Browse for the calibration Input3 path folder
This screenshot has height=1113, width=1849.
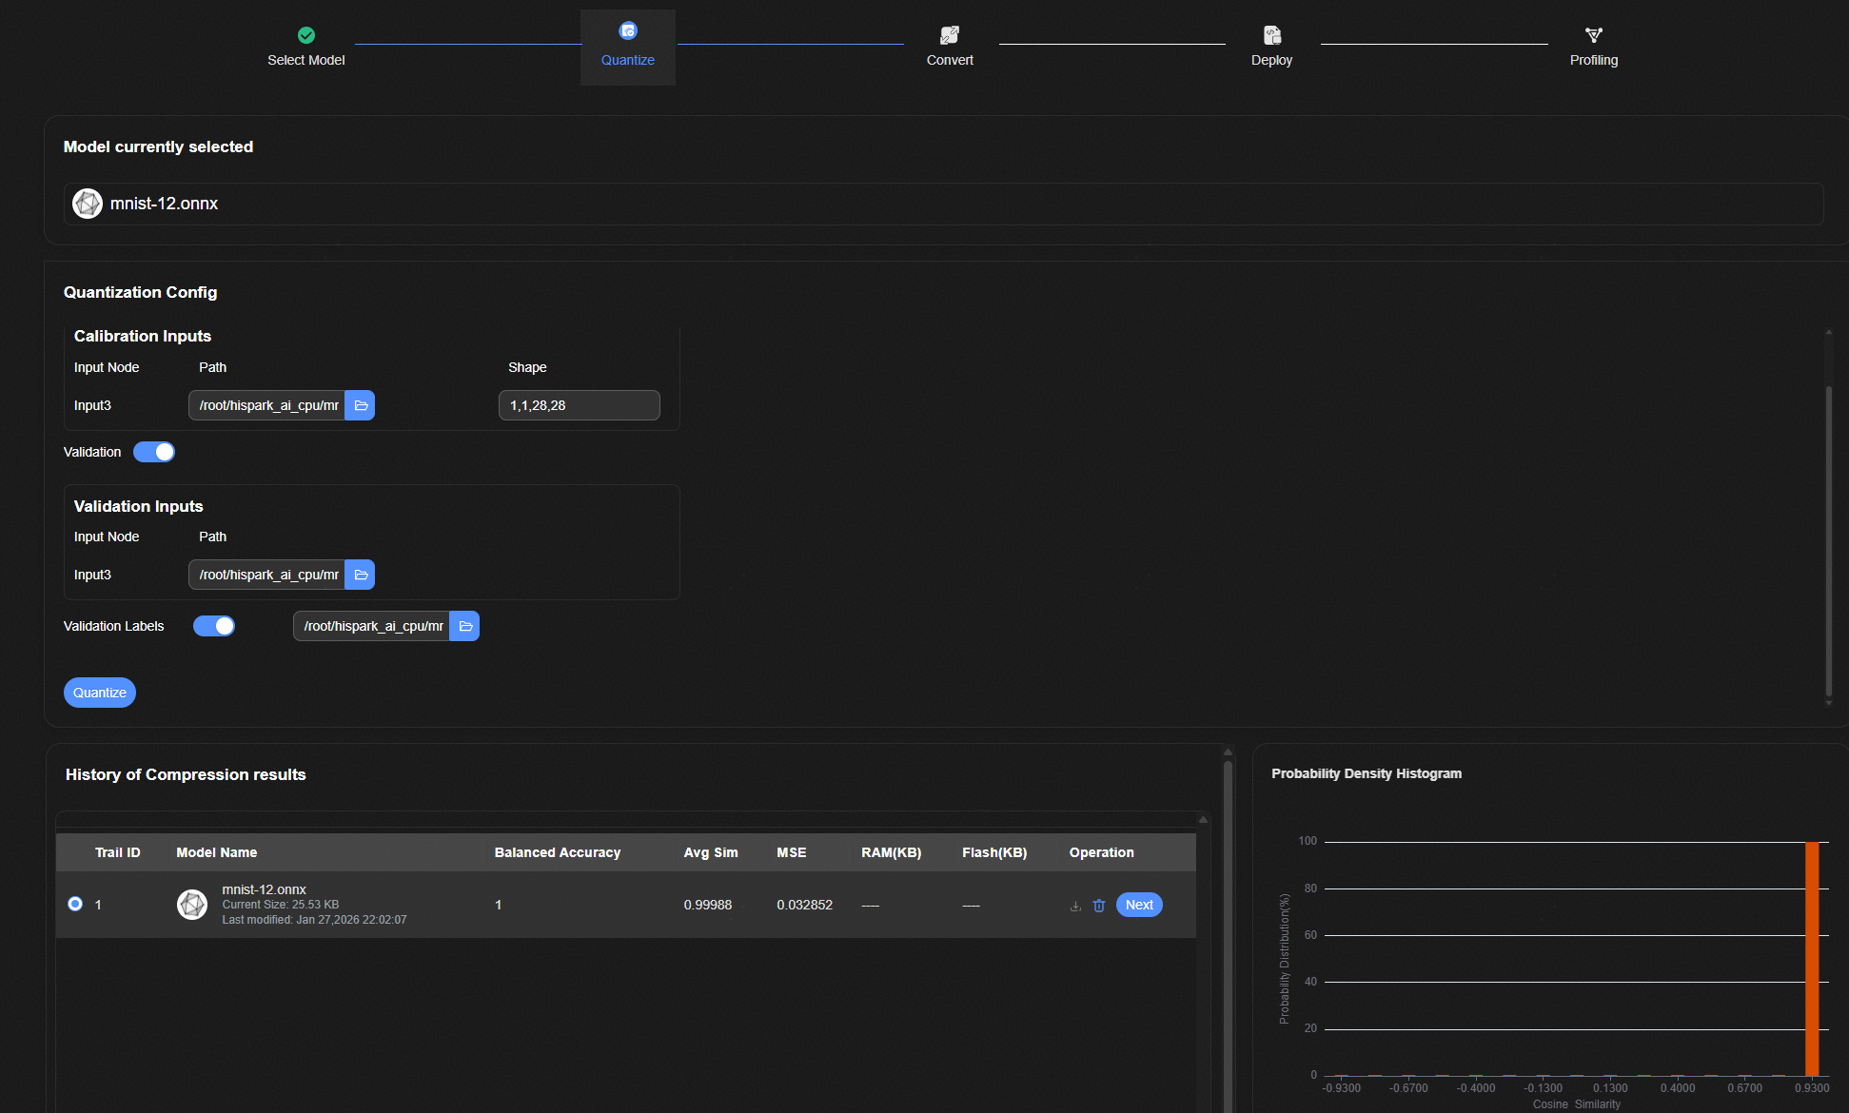coord(361,405)
